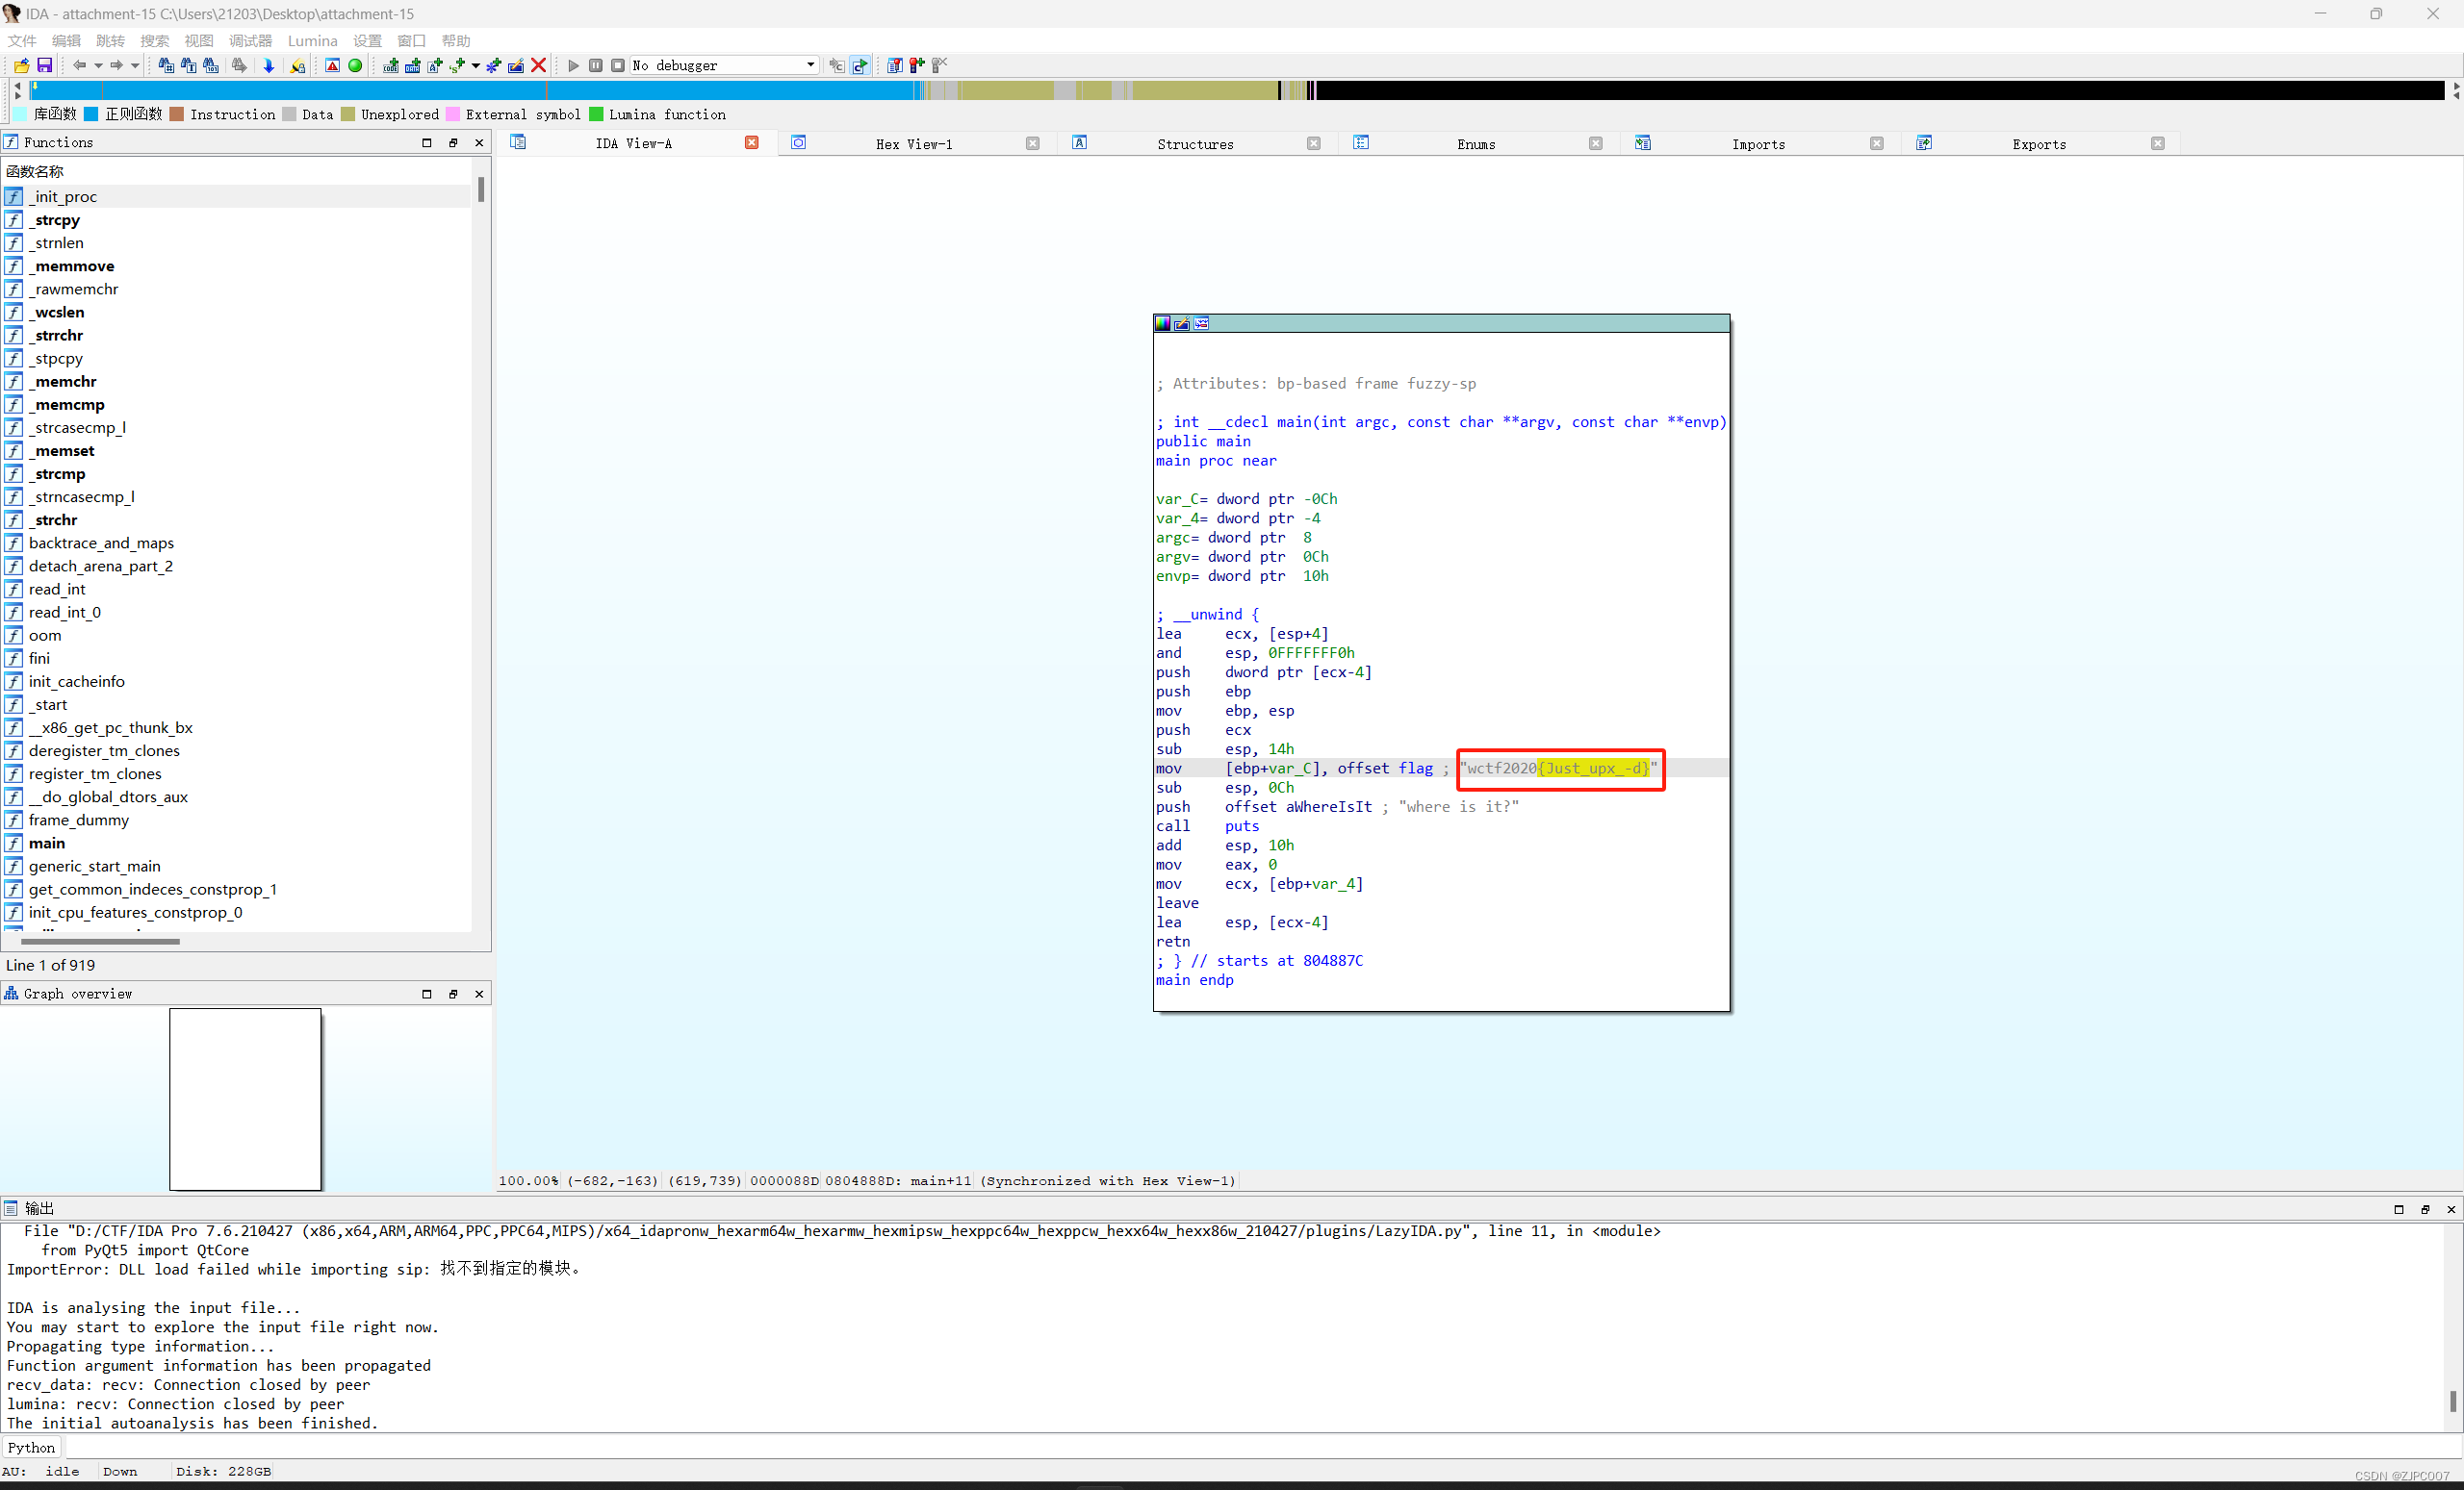The height and width of the screenshot is (1490, 2464).
Task: Open the back navigation history dropdown
Action: point(97,65)
